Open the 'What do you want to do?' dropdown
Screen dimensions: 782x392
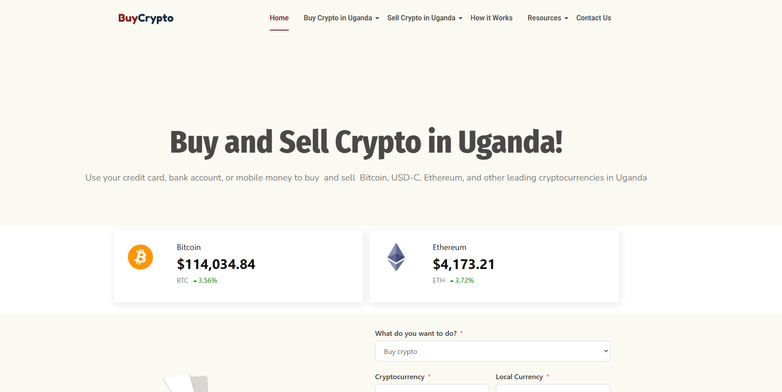[492, 351]
